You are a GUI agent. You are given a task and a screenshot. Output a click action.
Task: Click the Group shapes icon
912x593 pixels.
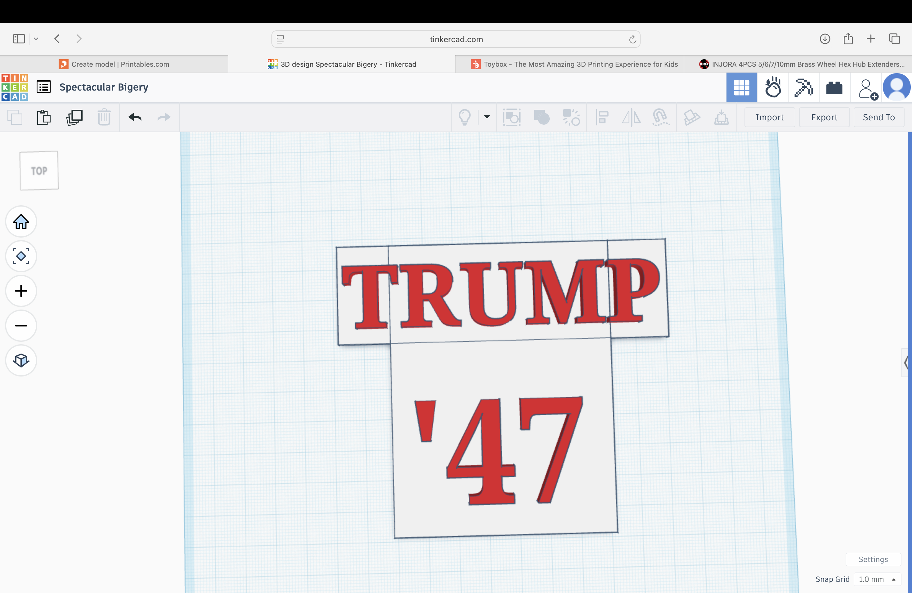tap(541, 117)
